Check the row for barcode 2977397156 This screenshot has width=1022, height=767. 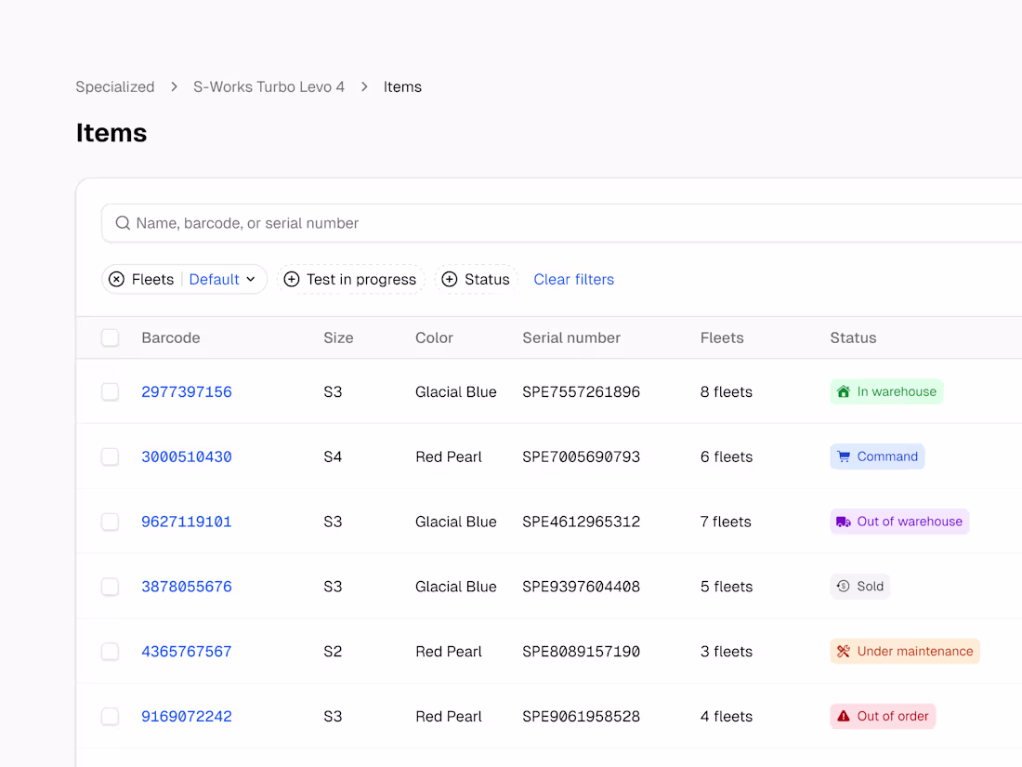pyautogui.click(x=111, y=392)
